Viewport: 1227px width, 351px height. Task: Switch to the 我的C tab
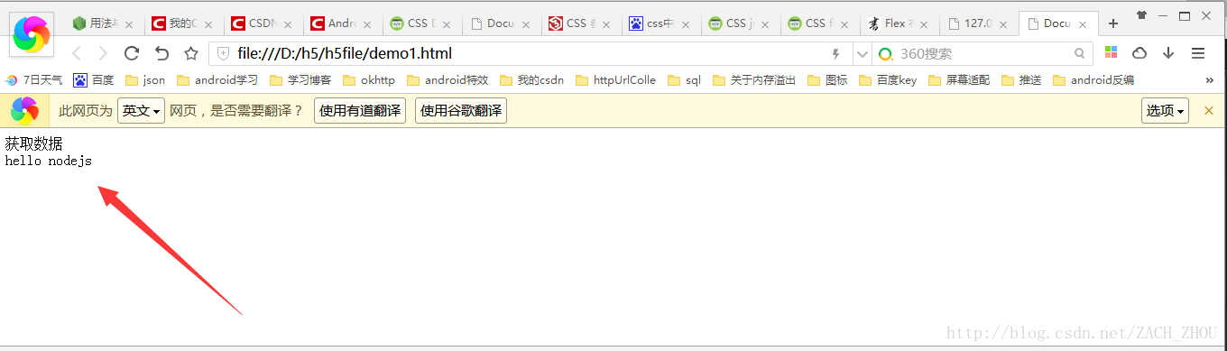(182, 23)
